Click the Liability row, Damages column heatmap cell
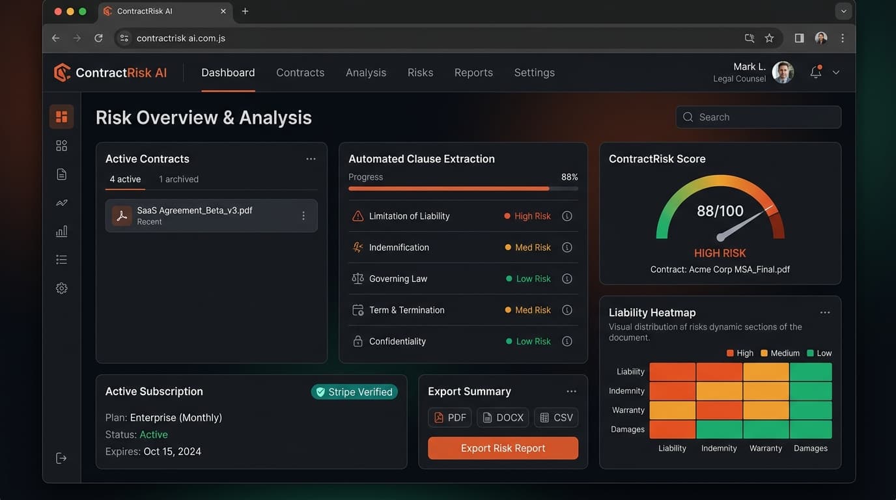Screen dimensions: 896x500 [811, 372]
